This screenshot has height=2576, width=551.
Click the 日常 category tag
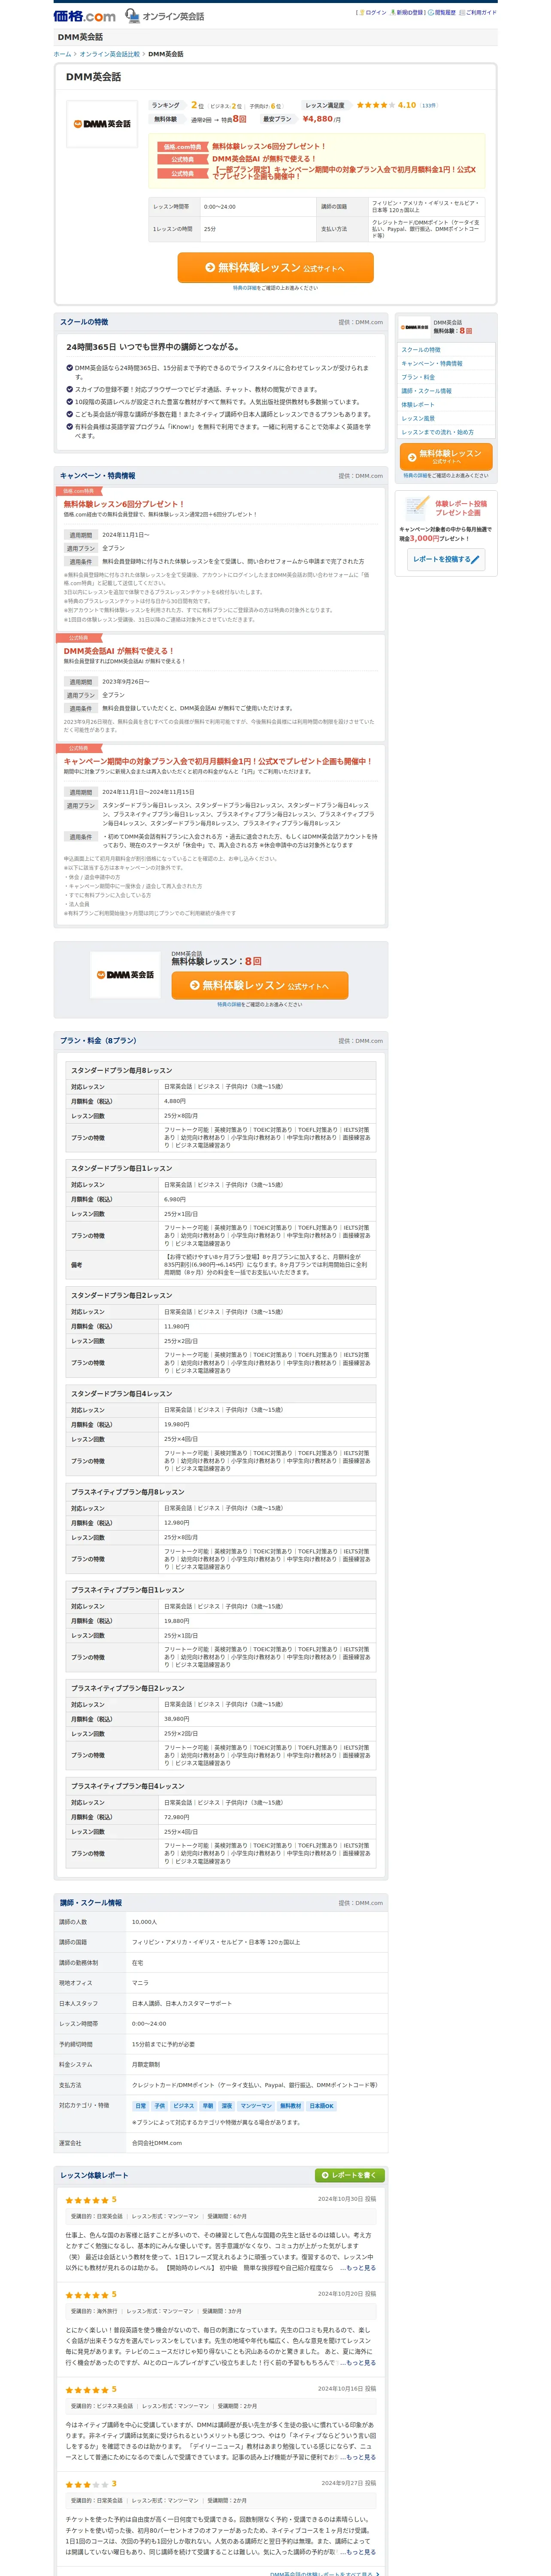[x=141, y=2106]
